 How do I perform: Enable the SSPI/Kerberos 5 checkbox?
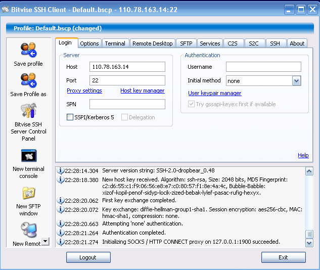[x=70, y=117]
